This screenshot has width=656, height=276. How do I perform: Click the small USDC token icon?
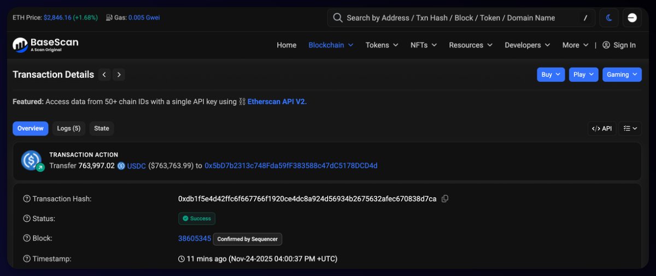click(x=121, y=166)
